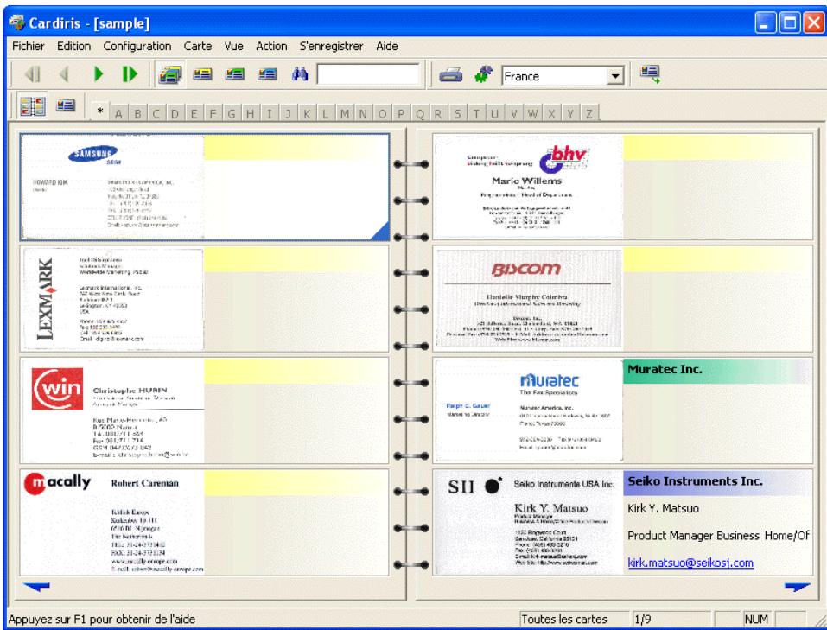
Task: Select index tab W
Action: click(x=532, y=113)
